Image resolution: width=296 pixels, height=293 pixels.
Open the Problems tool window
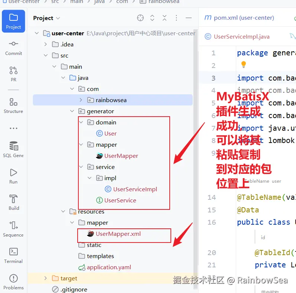(13, 282)
